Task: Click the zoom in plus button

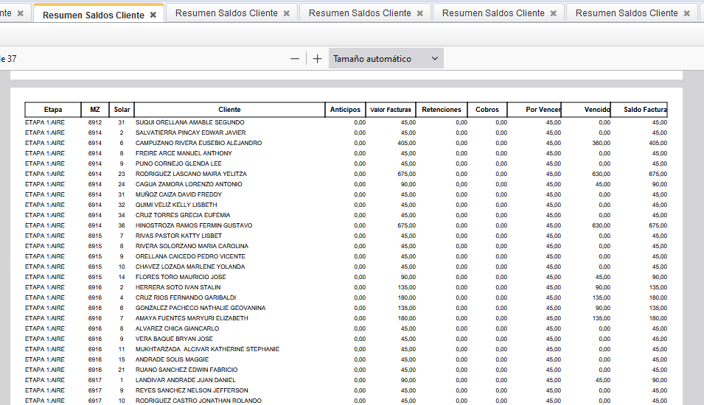Action: tap(318, 59)
